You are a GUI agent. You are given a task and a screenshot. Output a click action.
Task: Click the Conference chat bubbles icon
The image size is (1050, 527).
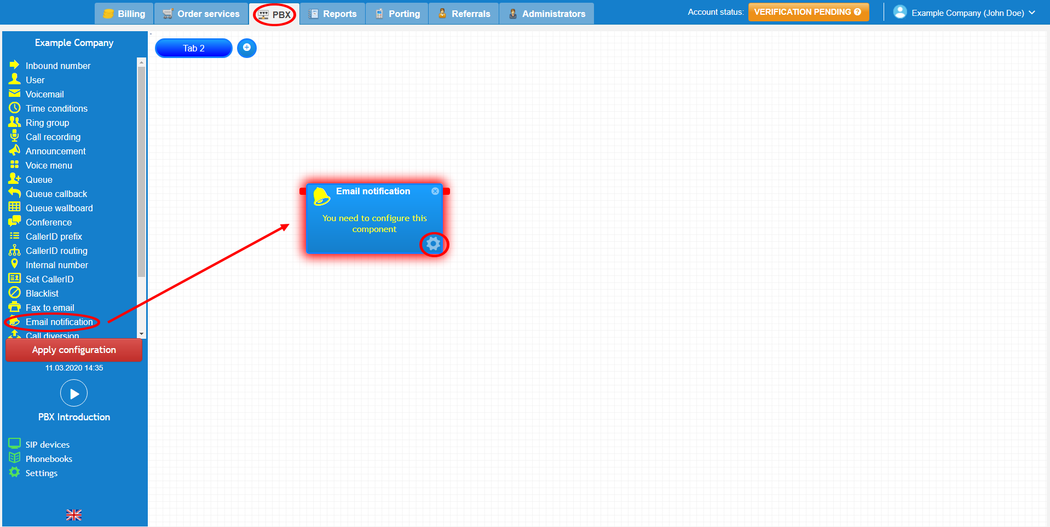pyautogui.click(x=14, y=222)
